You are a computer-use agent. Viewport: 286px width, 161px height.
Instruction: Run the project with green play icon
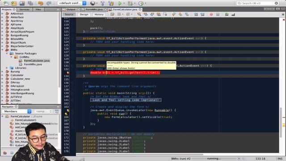[120, 3]
